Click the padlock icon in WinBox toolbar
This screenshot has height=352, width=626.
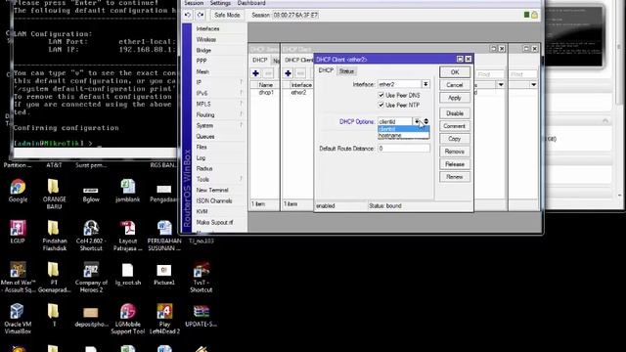tap(534, 15)
